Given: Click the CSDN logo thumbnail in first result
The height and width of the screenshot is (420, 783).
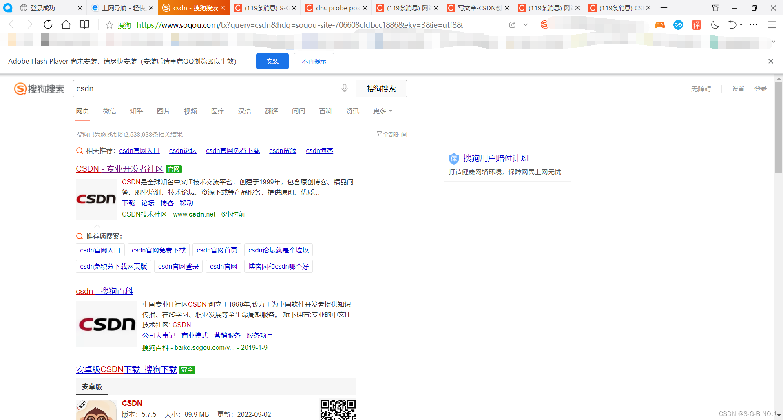Looking at the screenshot, I should coord(96,199).
